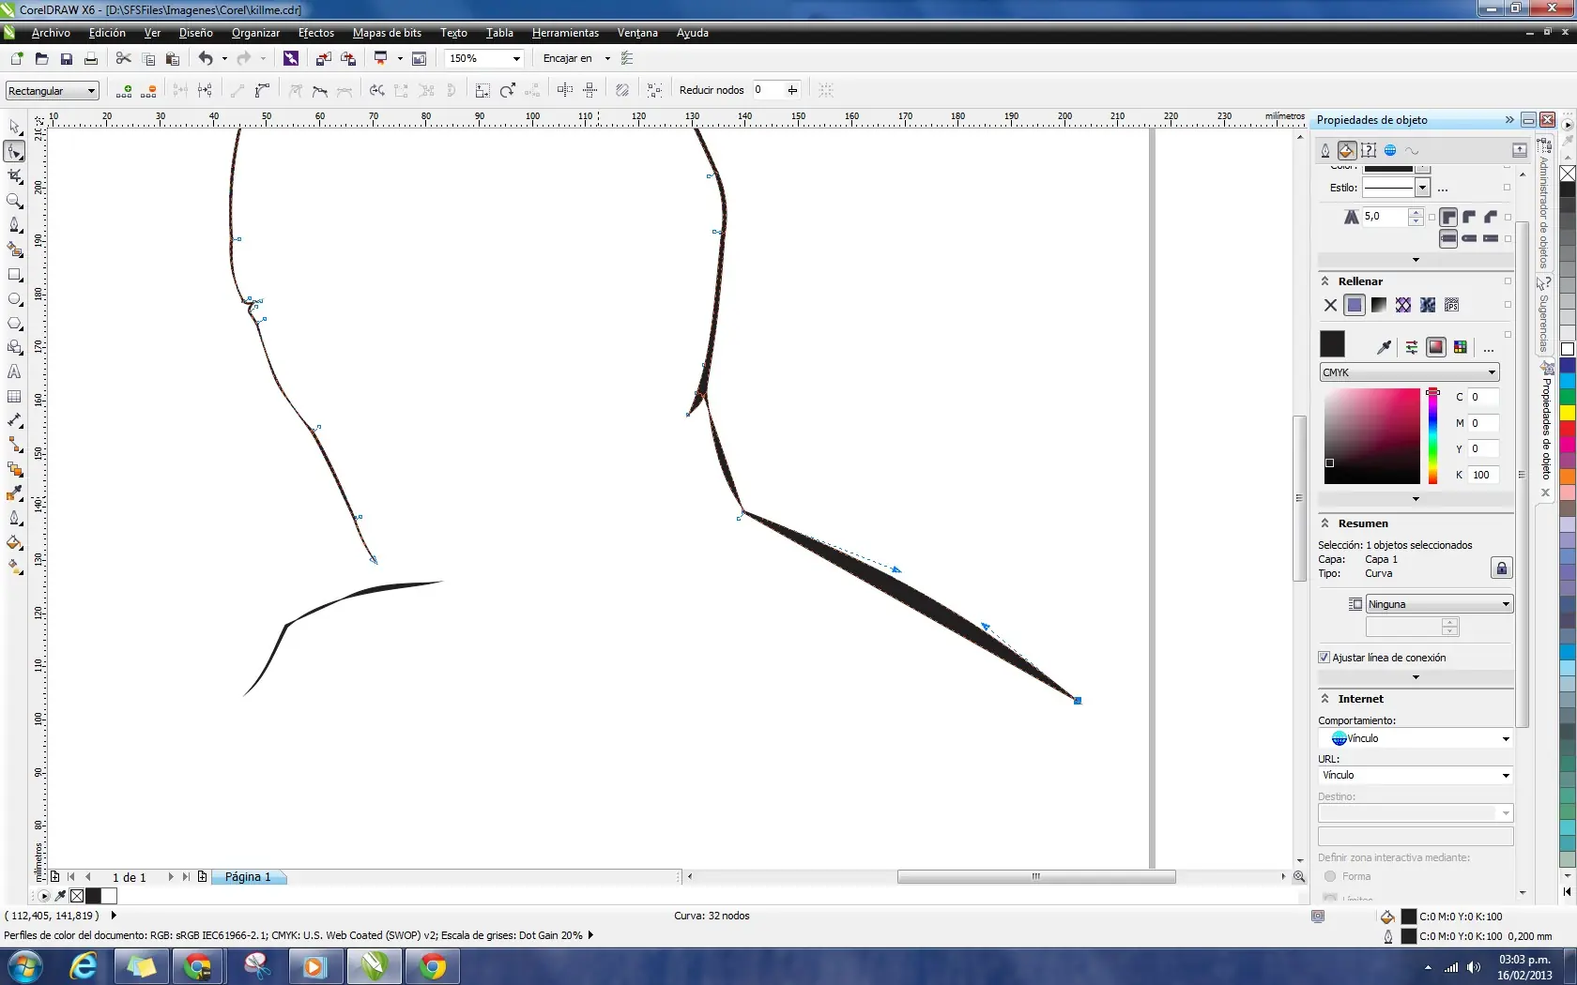Image resolution: width=1577 pixels, height=985 pixels.
Task: Choose the color palettes view icon
Action: point(1461,347)
